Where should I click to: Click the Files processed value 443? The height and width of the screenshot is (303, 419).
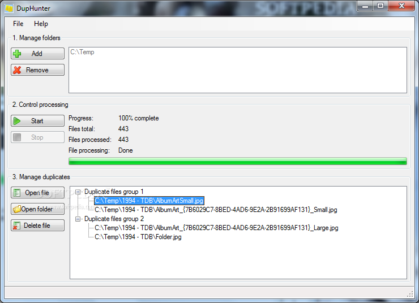pos(123,140)
